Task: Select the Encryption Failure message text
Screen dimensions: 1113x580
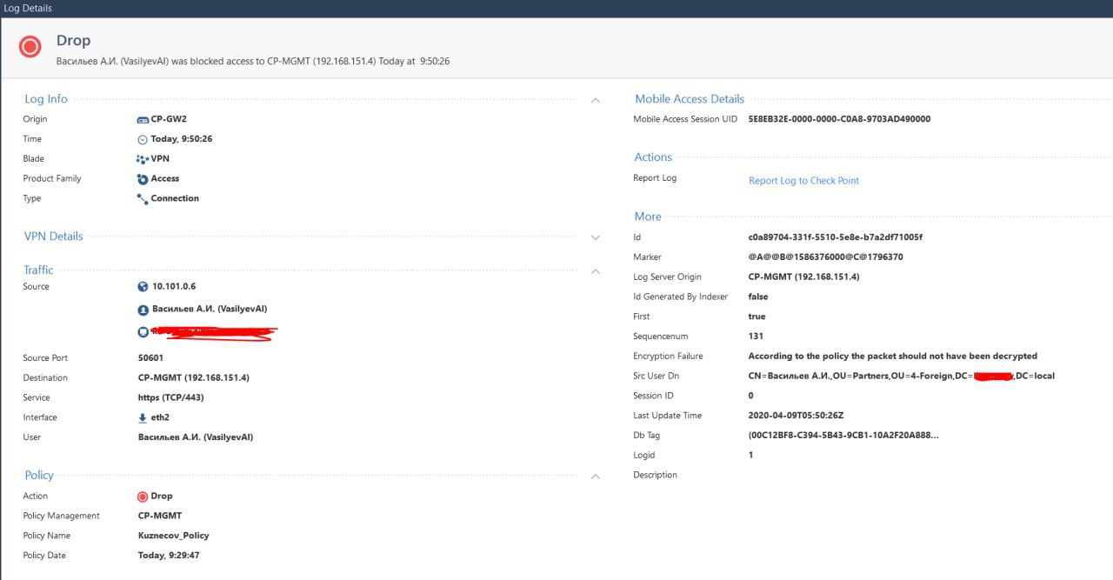Action: pyautogui.click(x=893, y=357)
